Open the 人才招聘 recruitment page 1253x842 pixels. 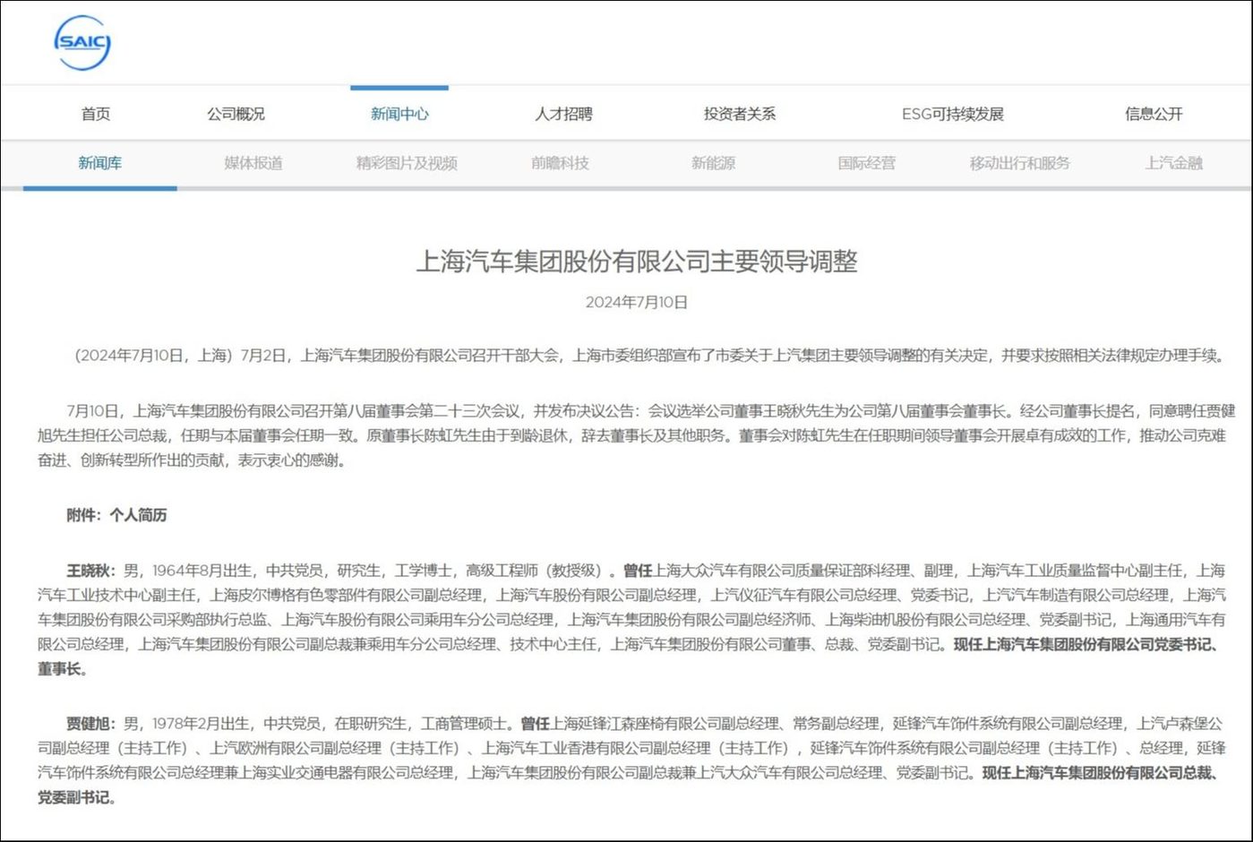pyautogui.click(x=565, y=114)
